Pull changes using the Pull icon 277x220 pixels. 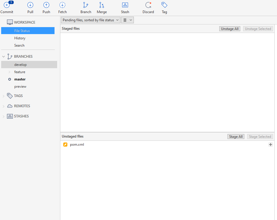pos(30,5)
